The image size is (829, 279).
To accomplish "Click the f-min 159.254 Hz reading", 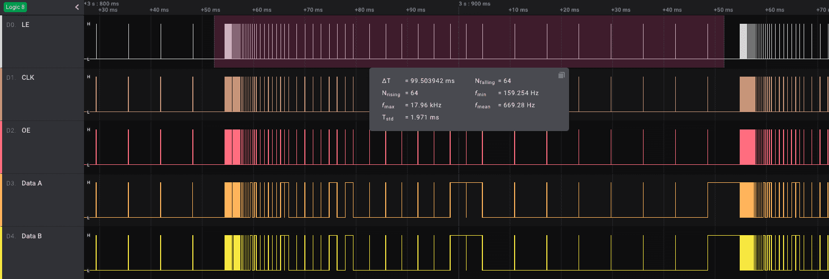I will (521, 93).
